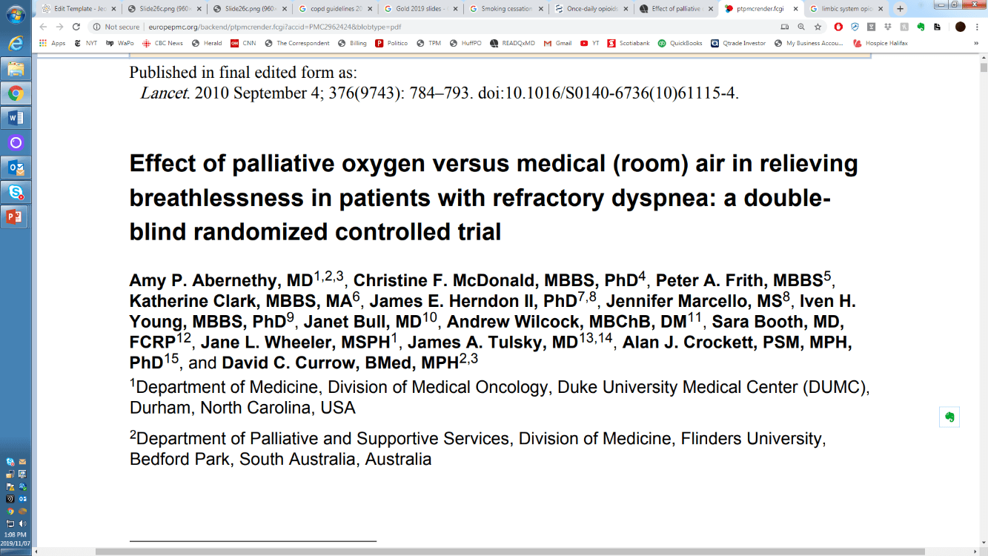Open the Hospice Halifax bookmark
The width and height of the screenshot is (988, 556).
881,43
